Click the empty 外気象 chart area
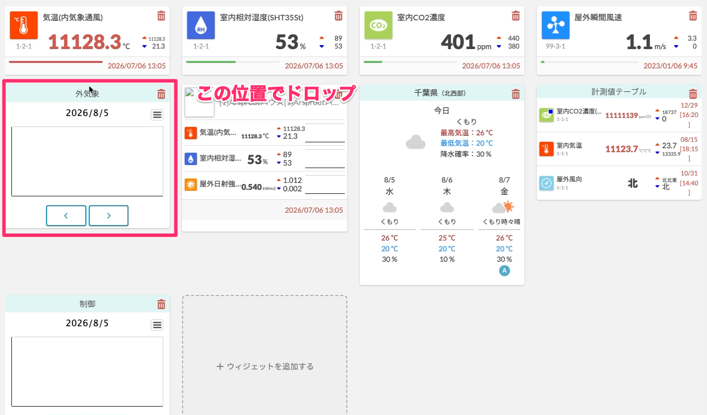This screenshot has height=415, width=707. coord(87,161)
